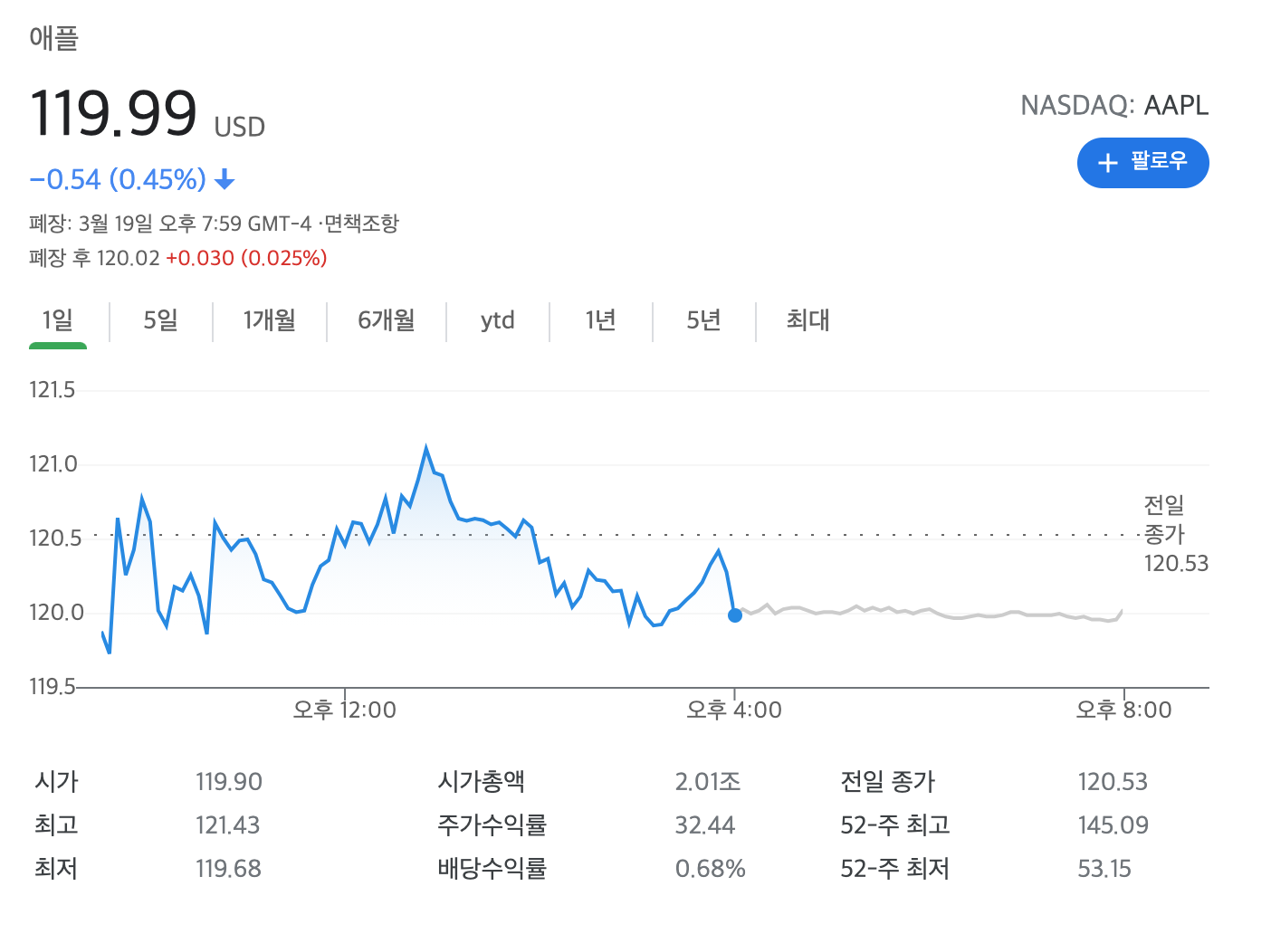Click the blue closing-price dot on chart
The image size is (1271, 934).
(735, 615)
